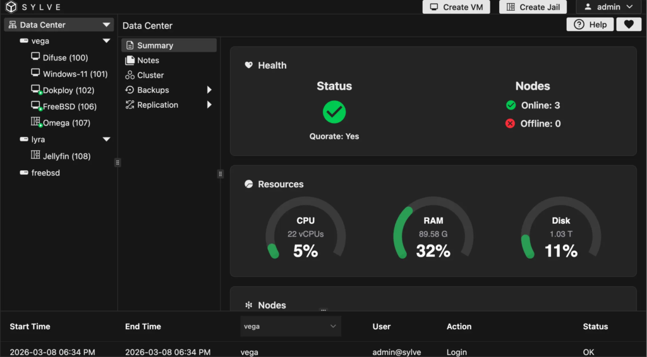Expand the Backups submenu arrow
647x357 pixels.
[x=209, y=90]
